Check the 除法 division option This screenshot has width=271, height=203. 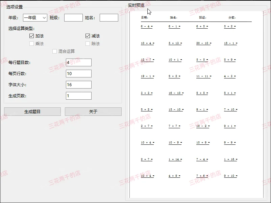point(87,43)
